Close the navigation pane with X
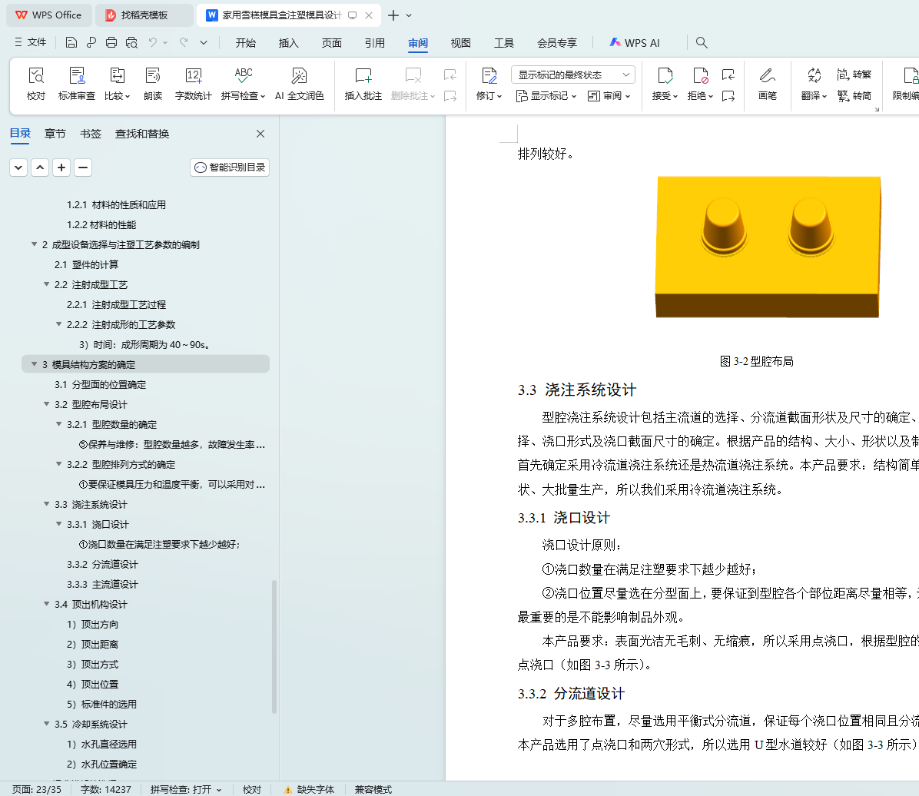919x796 pixels. click(260, 134)
